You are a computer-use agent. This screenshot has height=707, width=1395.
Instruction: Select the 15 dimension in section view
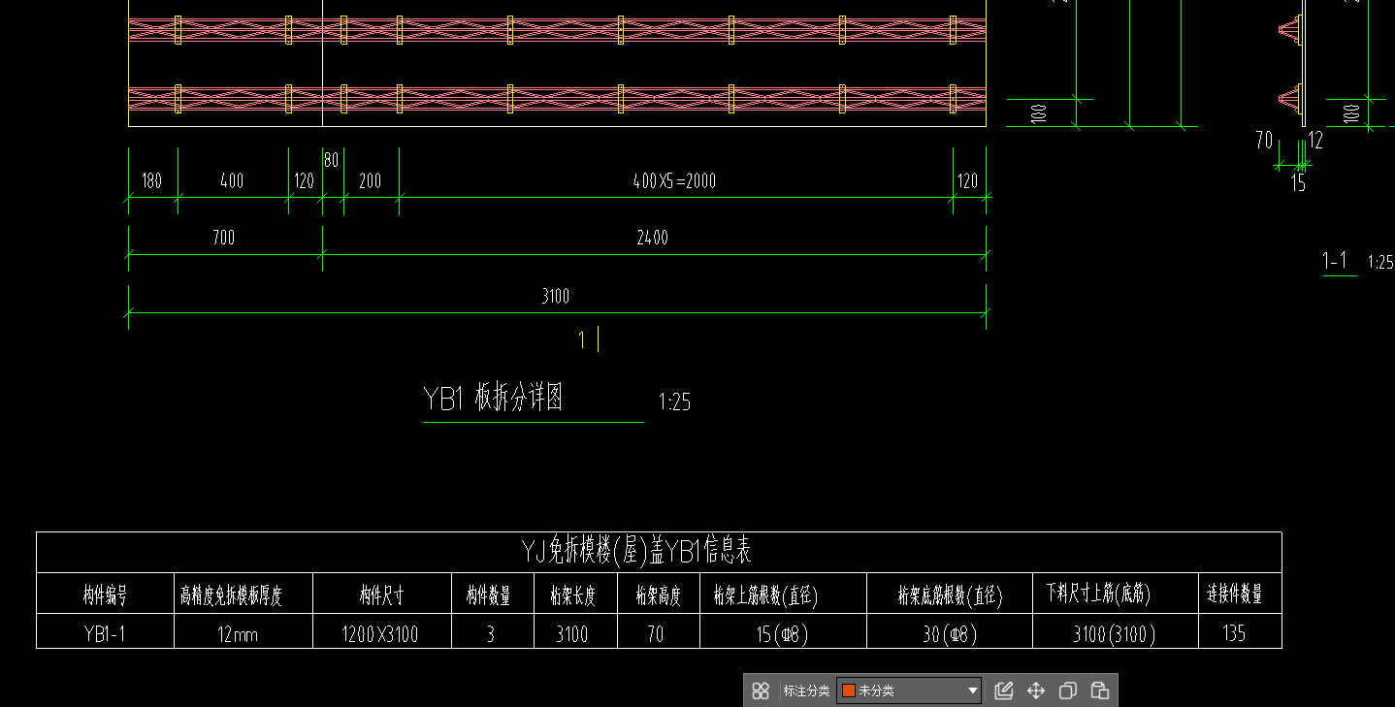1298,183
